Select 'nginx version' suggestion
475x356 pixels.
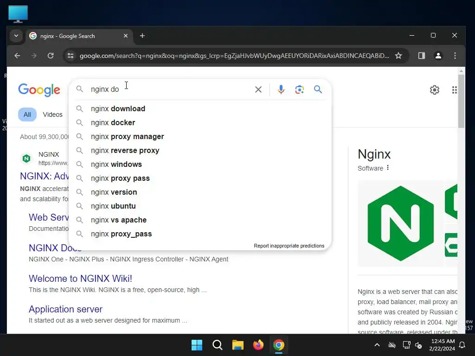pos(200,192)
